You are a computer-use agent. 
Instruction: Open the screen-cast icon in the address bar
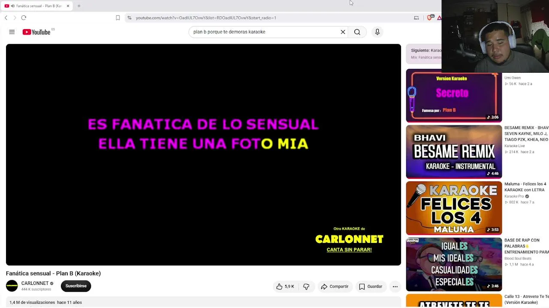click(x=416, y=18)
